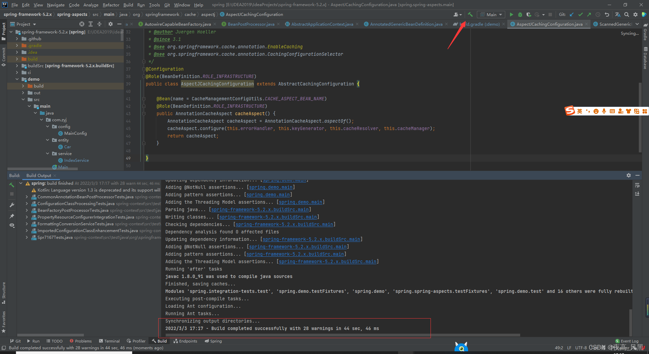Start debugging with the green bug icon
Image resolution: width=649 pixels, height=354 pixels.
click(x=520, y=15)
